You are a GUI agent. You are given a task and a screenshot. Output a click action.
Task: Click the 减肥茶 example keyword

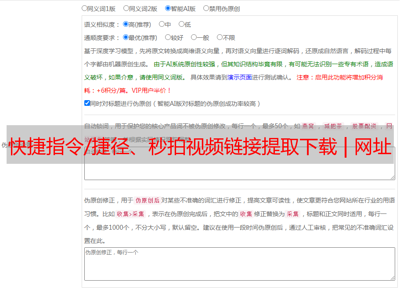[333, 126]
